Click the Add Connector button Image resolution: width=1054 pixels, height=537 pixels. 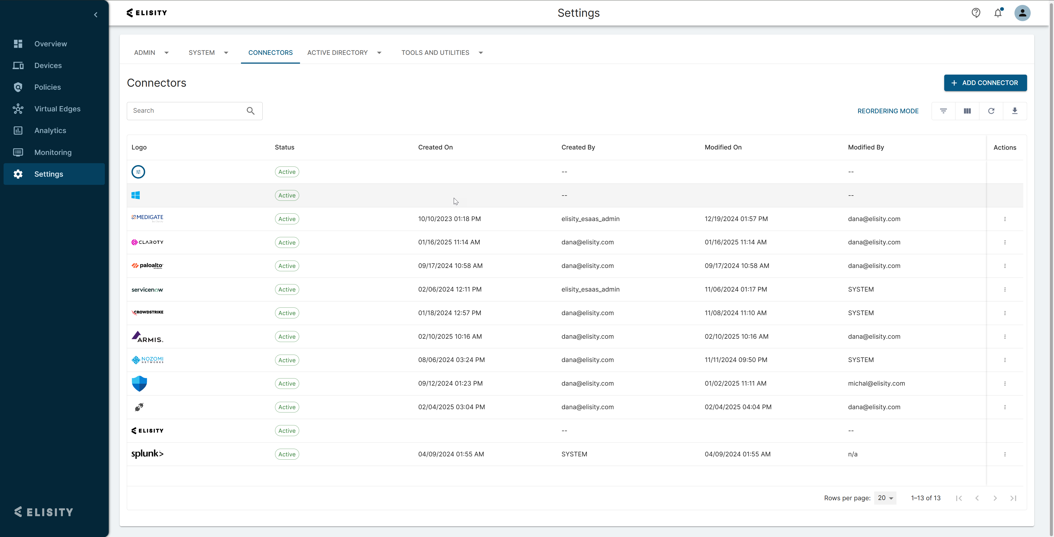coord(985,83)
